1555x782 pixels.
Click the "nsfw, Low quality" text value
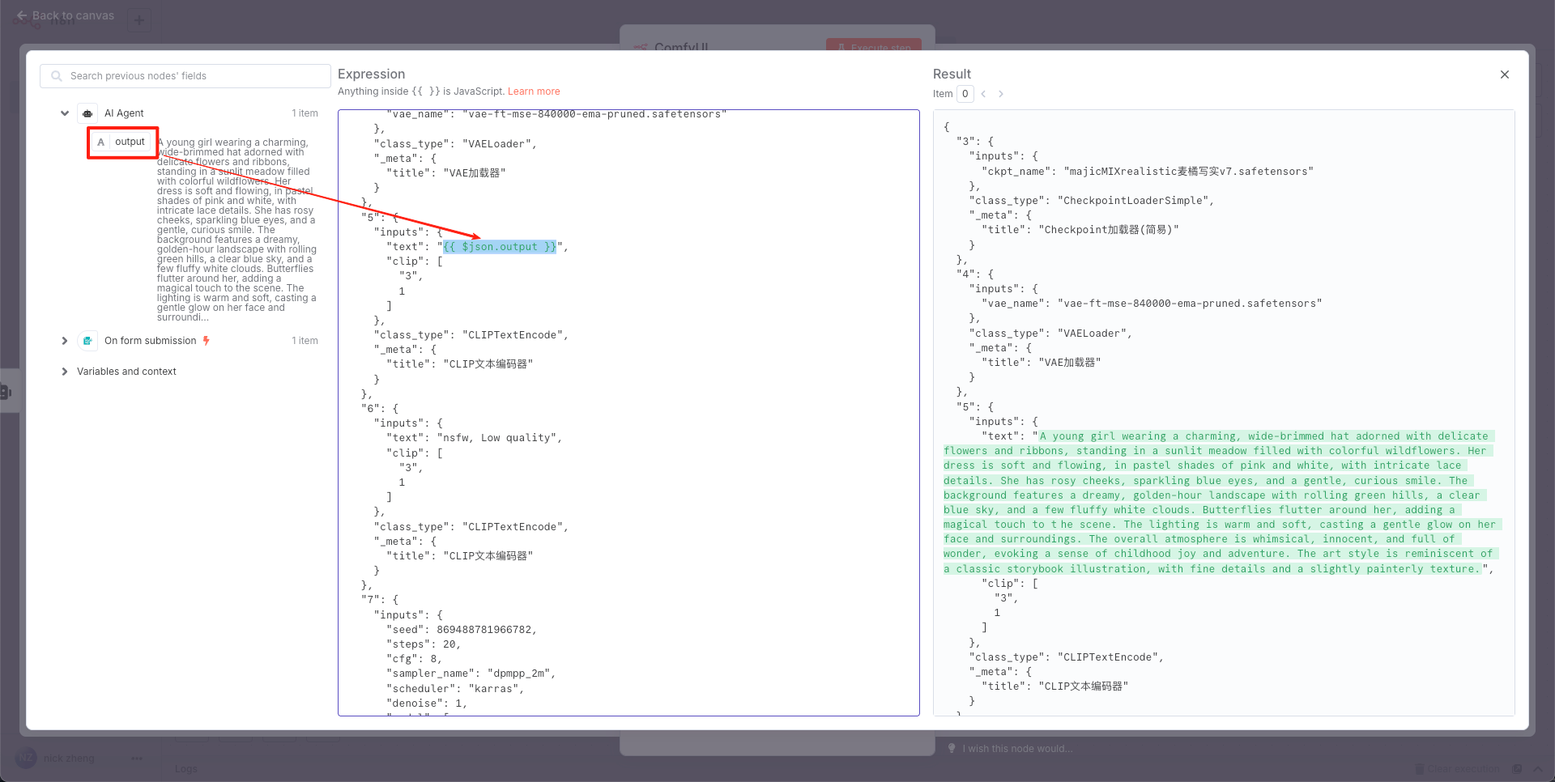(500, 438)
